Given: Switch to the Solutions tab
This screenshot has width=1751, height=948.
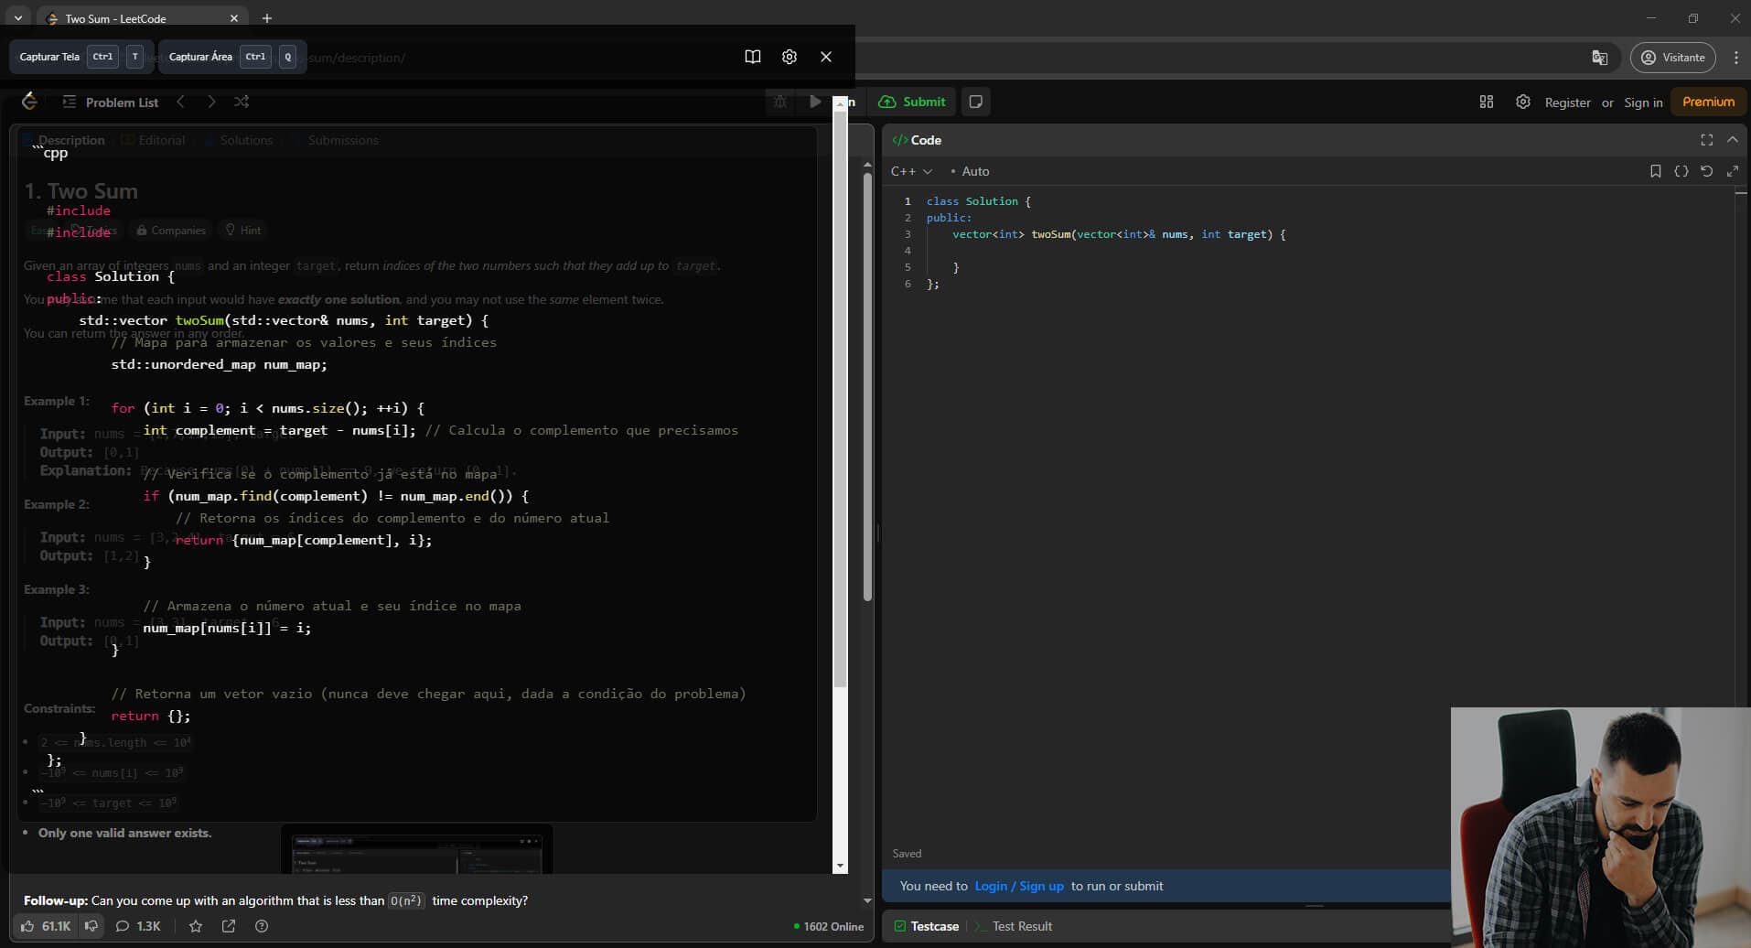Looking at the screenshot, I should click(239, 140).
